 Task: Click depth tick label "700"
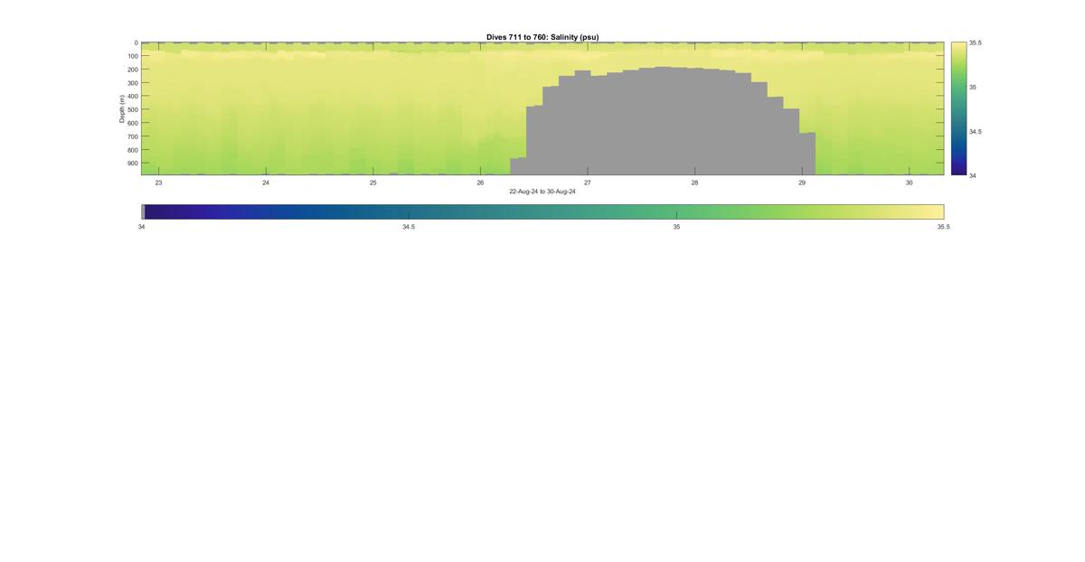coord(132,136)
